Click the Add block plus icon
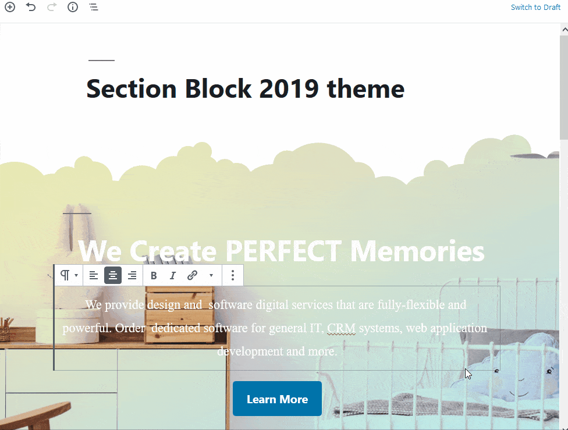The width and height of the screenshot is (568, 430). (x=10, y=7)
